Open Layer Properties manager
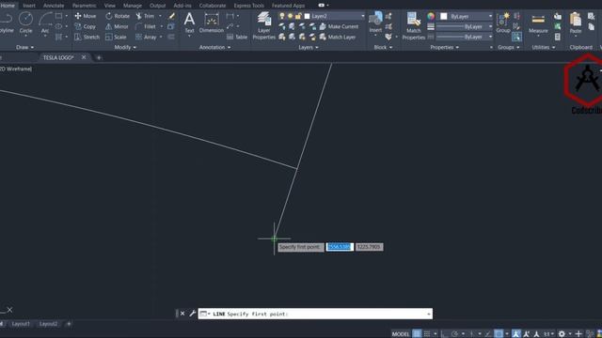 pos(263,25)
